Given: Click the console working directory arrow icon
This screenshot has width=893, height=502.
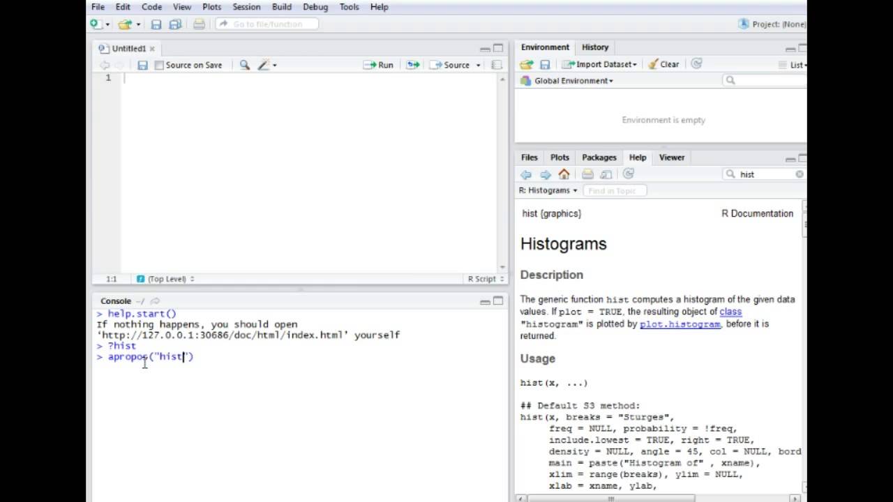Looking at the screenshot, I should point(155,301).
